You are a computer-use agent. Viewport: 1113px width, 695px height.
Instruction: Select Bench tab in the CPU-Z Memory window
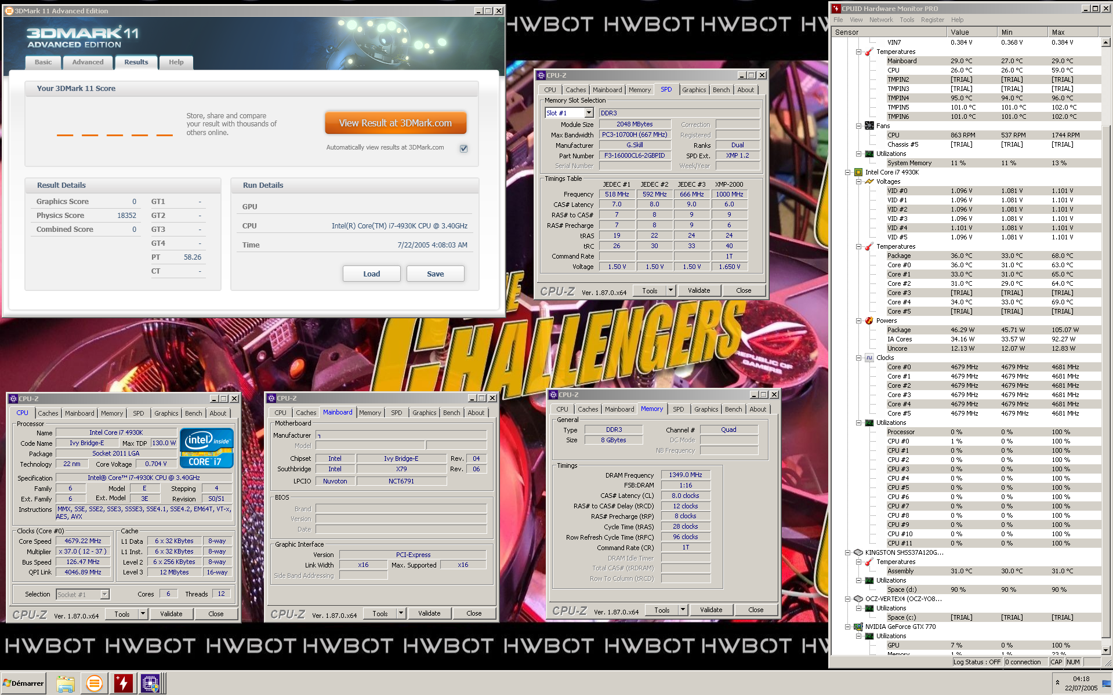click(733, 409)
